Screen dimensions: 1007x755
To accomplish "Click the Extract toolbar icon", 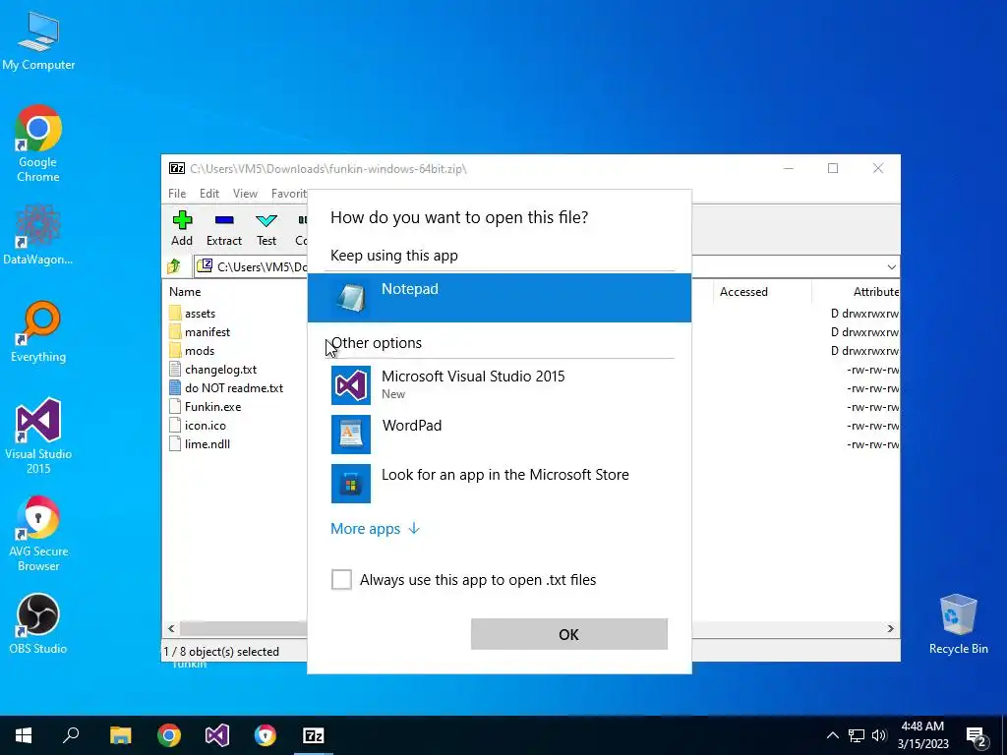I will [223, 228].
